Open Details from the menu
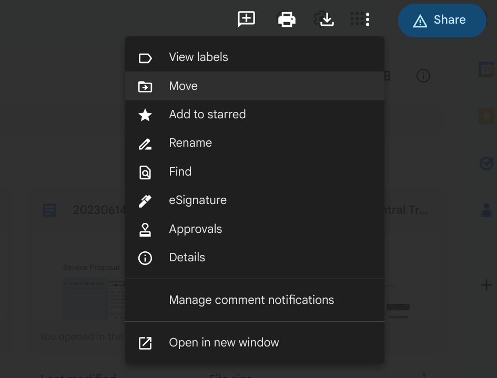The width and height of the screenshot is (497, 378). tap(187, 258)
